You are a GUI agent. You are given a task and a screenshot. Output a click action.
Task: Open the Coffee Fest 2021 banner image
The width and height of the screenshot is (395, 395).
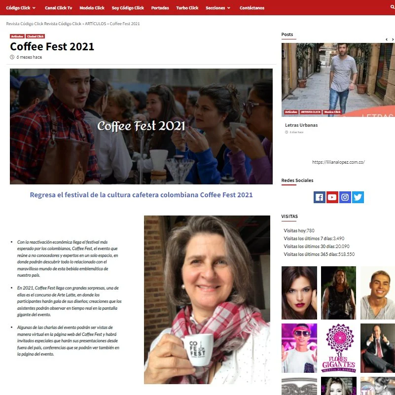coord(141,126)
